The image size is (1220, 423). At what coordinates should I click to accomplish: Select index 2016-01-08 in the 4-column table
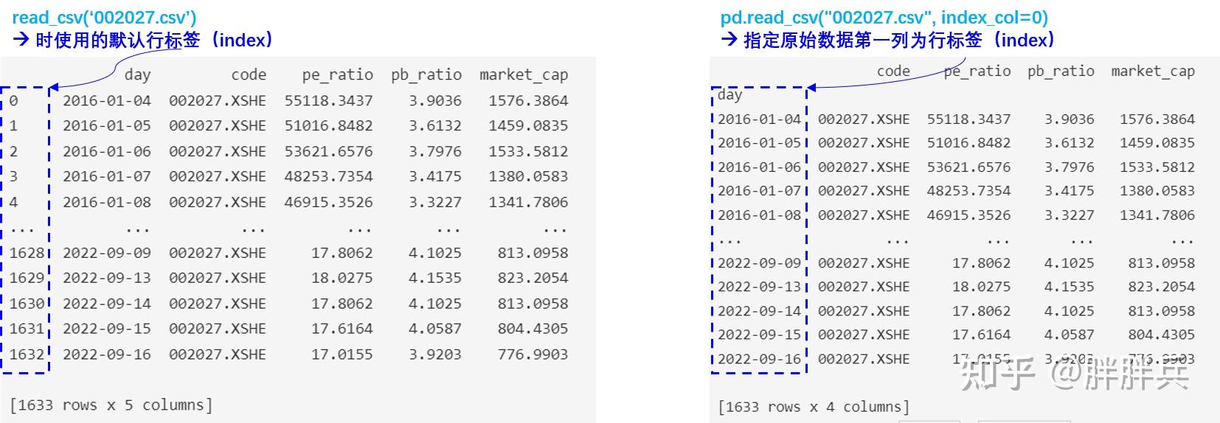pos(759,215)
